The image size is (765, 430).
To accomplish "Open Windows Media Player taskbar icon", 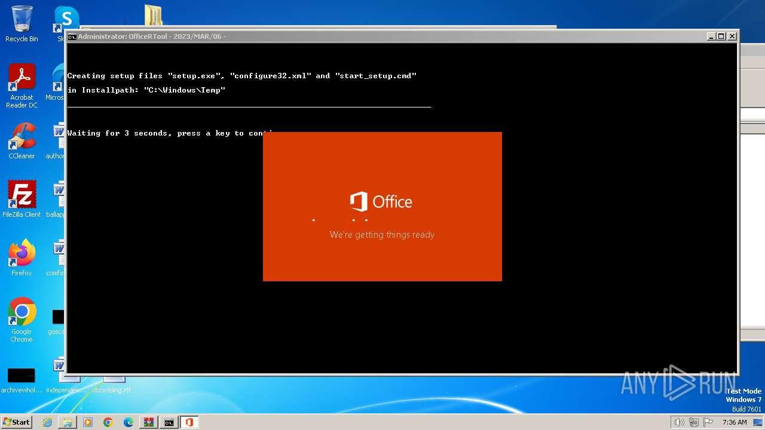I will click(x=88, y=422).
